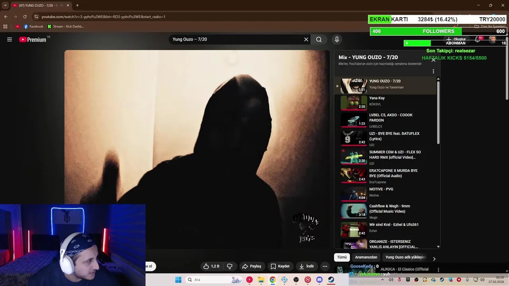Open Chrome apps grid in bookmarks bar
509x286 pixels.
click(5, 27)
